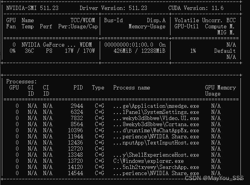Screen dimensions: 250x185
Task: Click the WeChatAppEx.exe process name
Action: [156, 130]
